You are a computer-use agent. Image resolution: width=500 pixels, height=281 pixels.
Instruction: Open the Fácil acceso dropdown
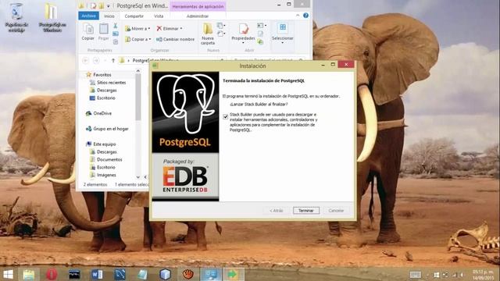[x=220, y=34]
